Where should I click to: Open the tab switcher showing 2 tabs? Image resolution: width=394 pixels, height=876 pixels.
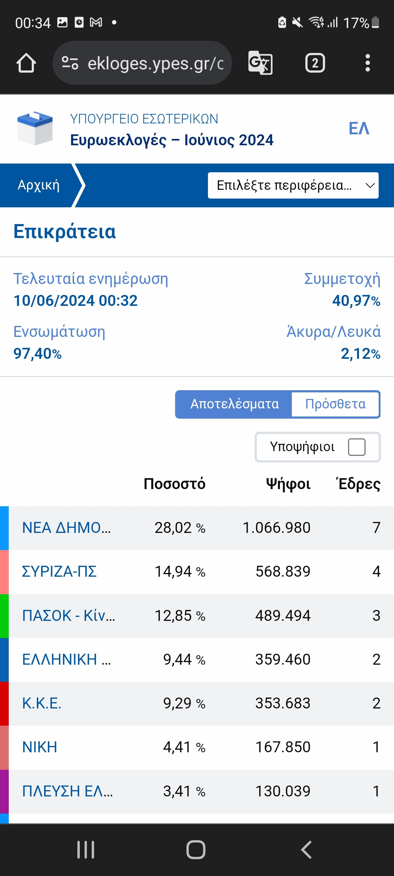[x=315, y=63]
